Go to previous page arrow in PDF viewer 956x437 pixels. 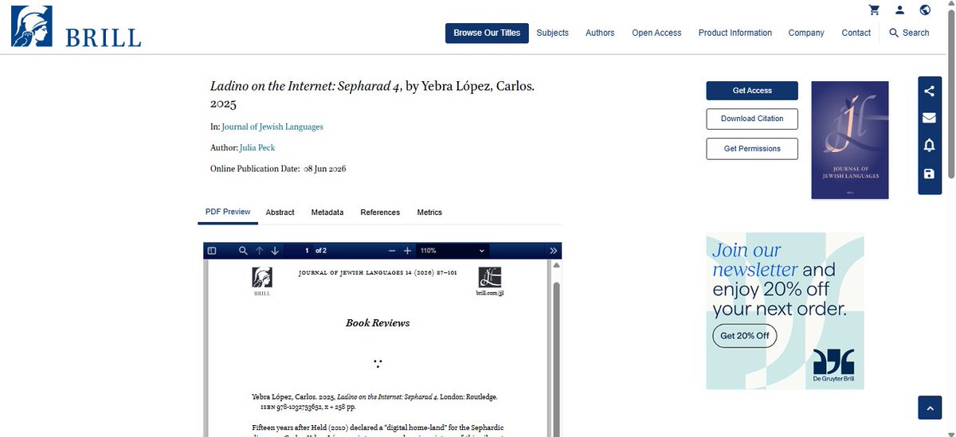point(260,251)
